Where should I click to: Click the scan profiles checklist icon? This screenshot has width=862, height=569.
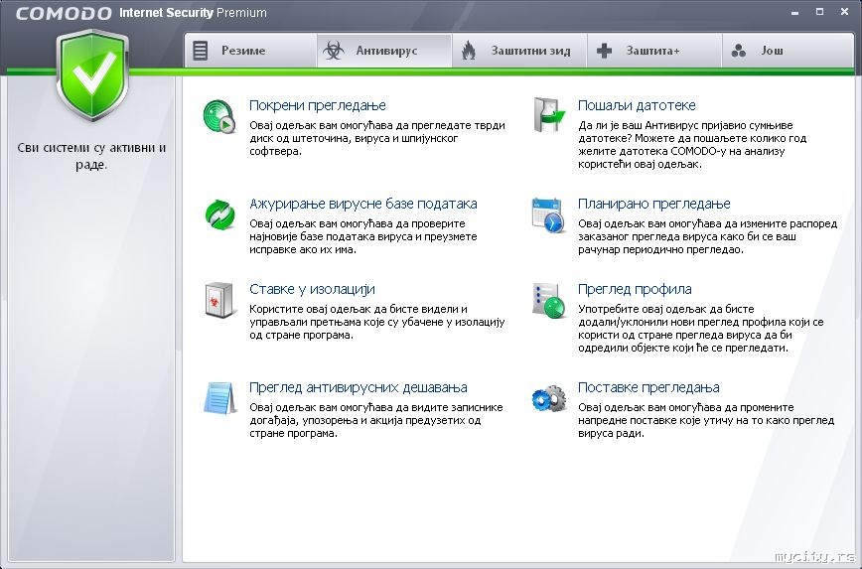(x=548, y=300)
